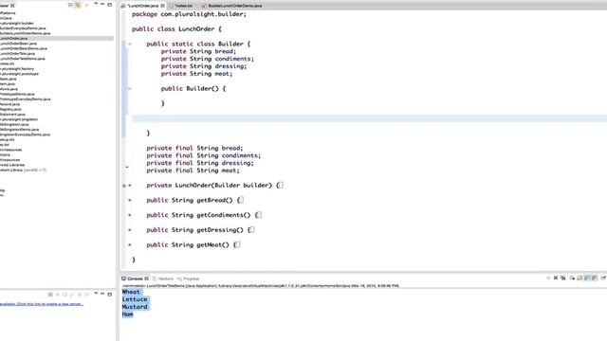This screenshot has height=341, width=607.
Task: Place cursor on highlighted blank editor line
Action: pos(369,118)
